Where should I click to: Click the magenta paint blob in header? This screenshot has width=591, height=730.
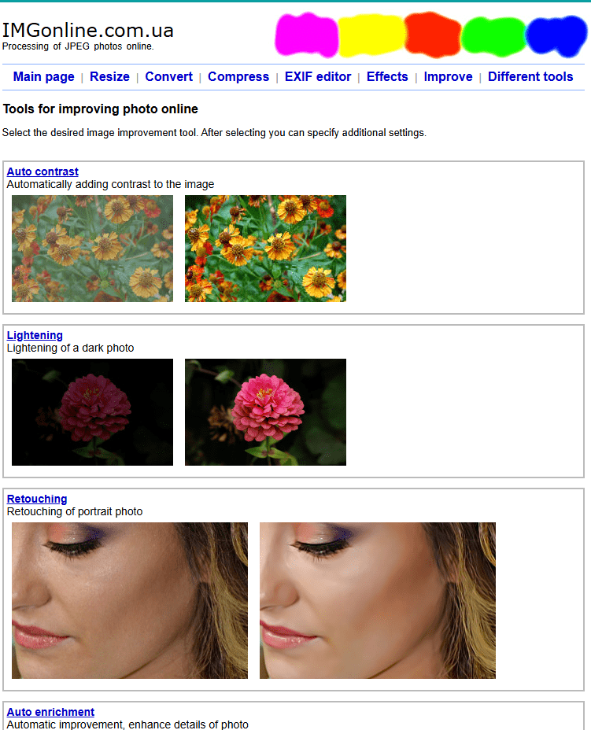[x=306, y=35]
